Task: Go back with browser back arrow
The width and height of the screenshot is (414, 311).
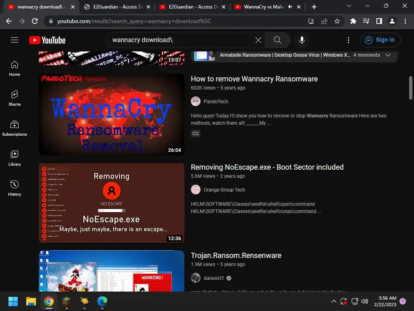Action: coord(9,21)
